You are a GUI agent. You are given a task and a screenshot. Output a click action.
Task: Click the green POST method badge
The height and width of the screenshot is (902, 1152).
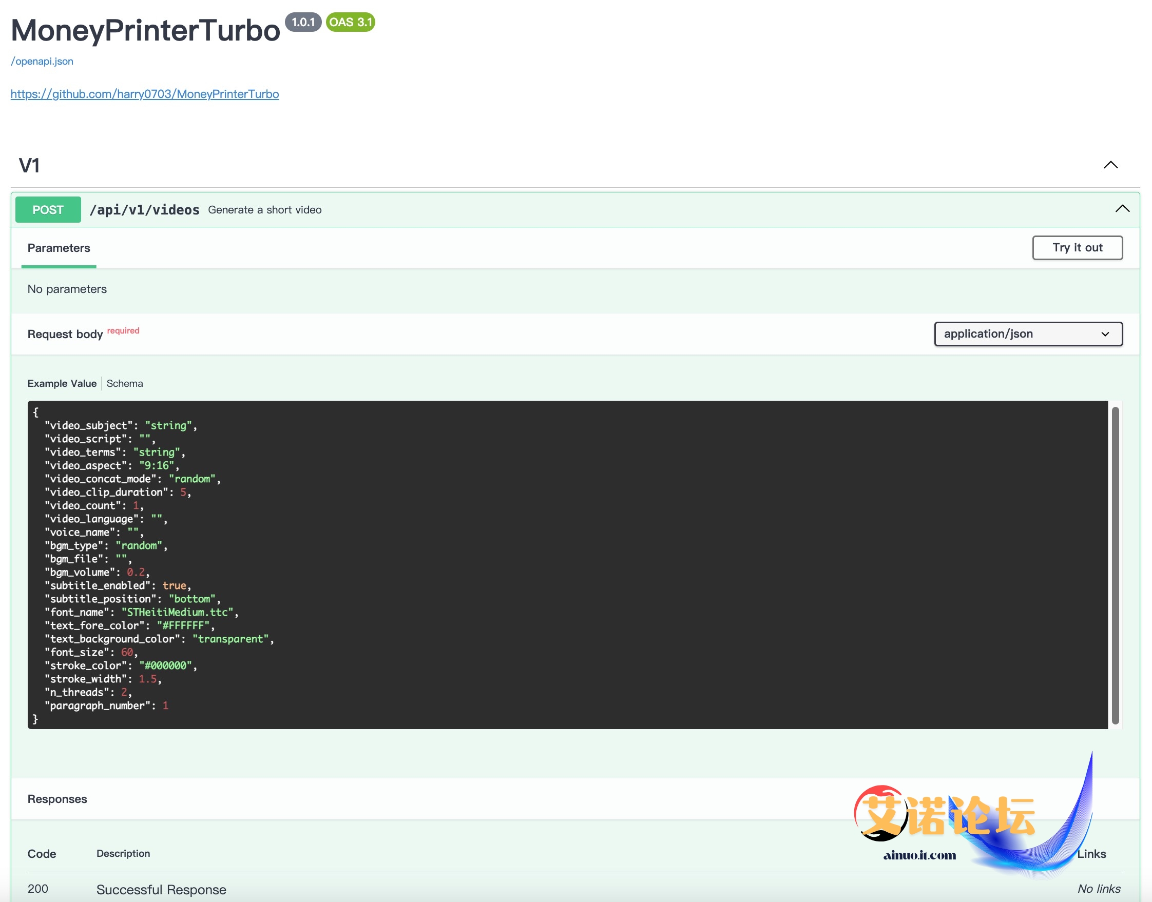pyautogui.click(x=48, y=210)
